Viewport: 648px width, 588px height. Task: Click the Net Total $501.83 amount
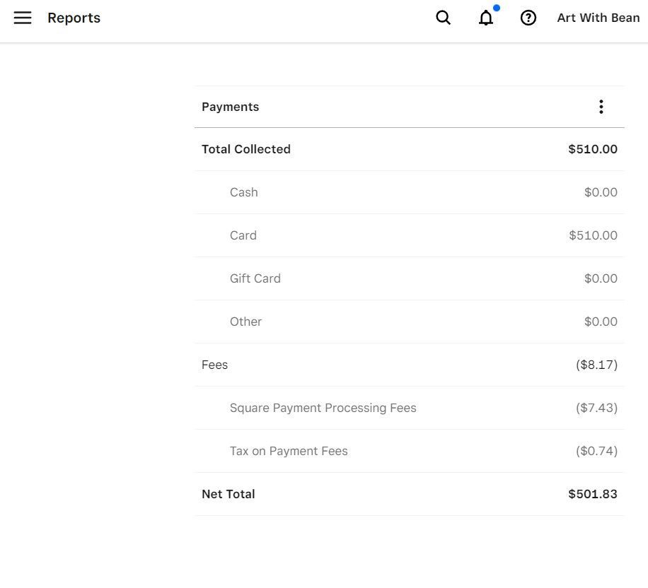coord(593,494)
